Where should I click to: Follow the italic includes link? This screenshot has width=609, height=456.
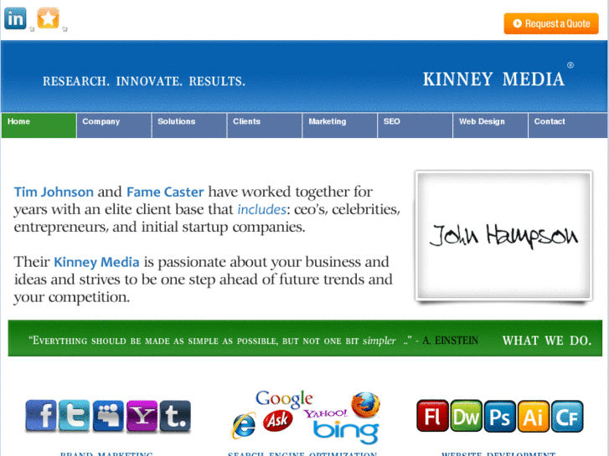(261, 209)
